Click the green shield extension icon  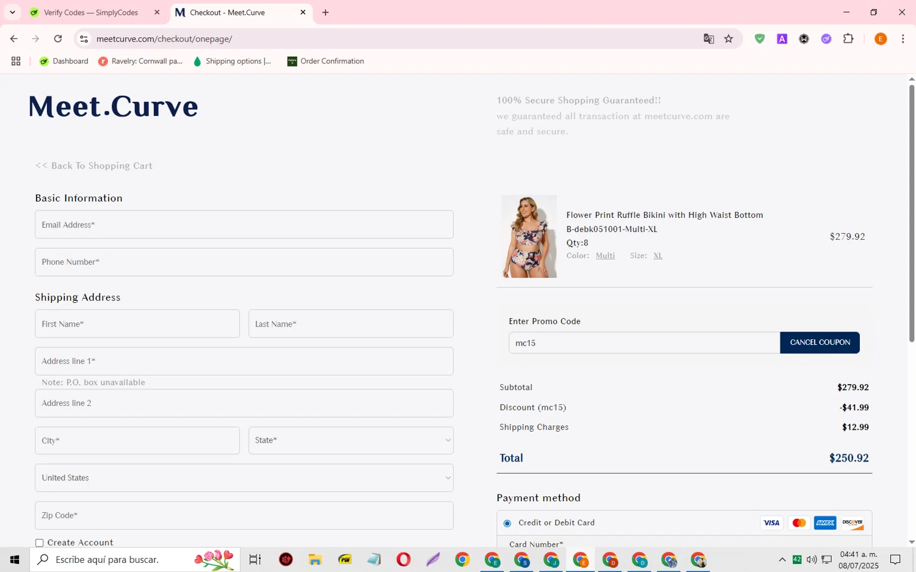[x=760, y=39]
